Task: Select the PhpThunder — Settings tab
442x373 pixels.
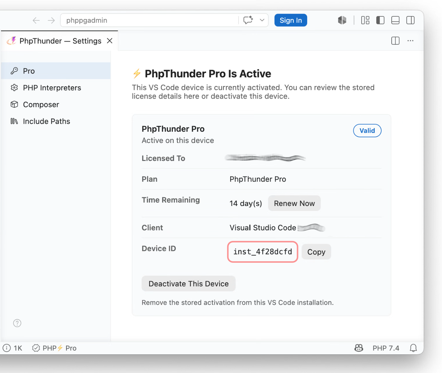Action: 59,41
